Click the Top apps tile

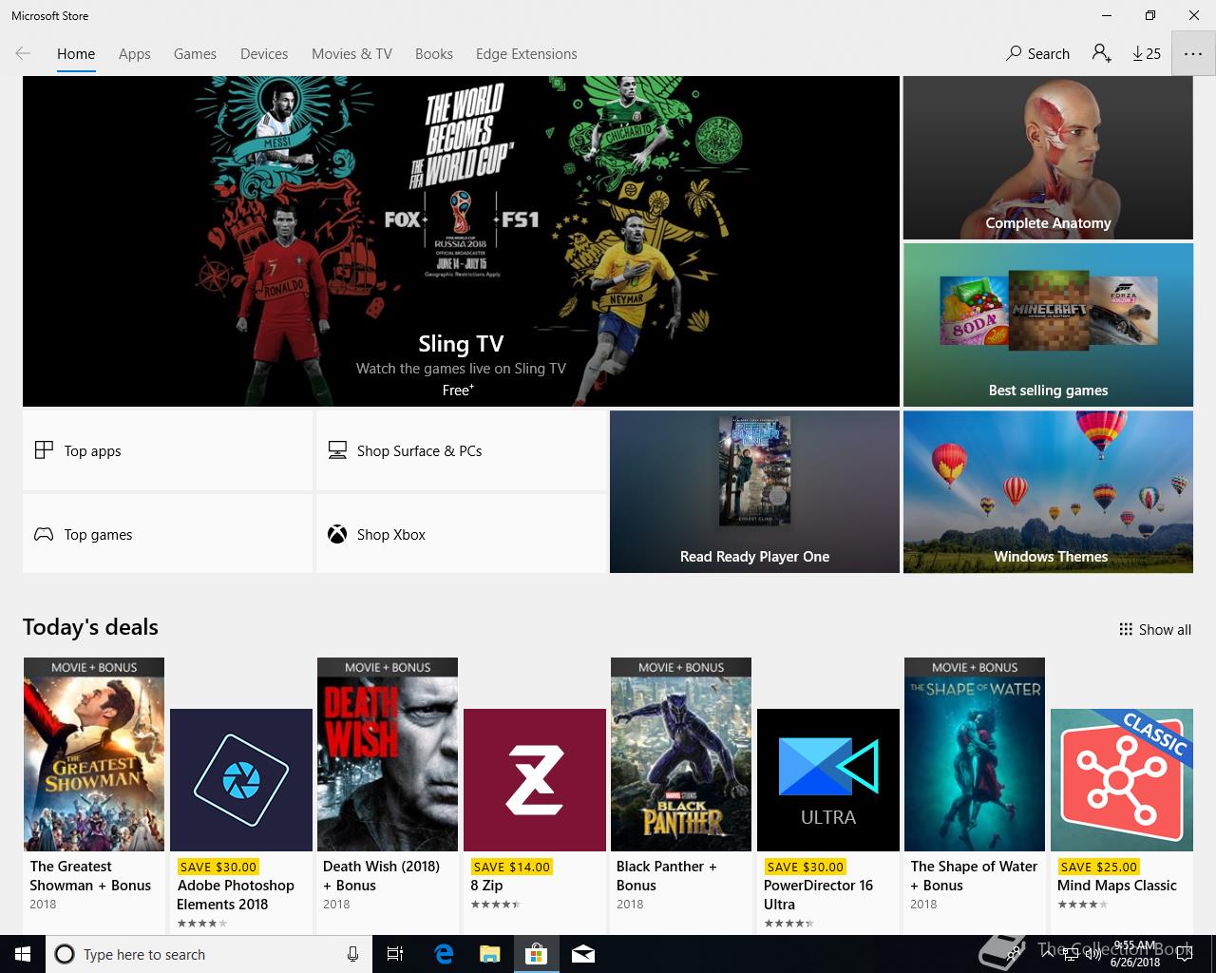point(167,450)
